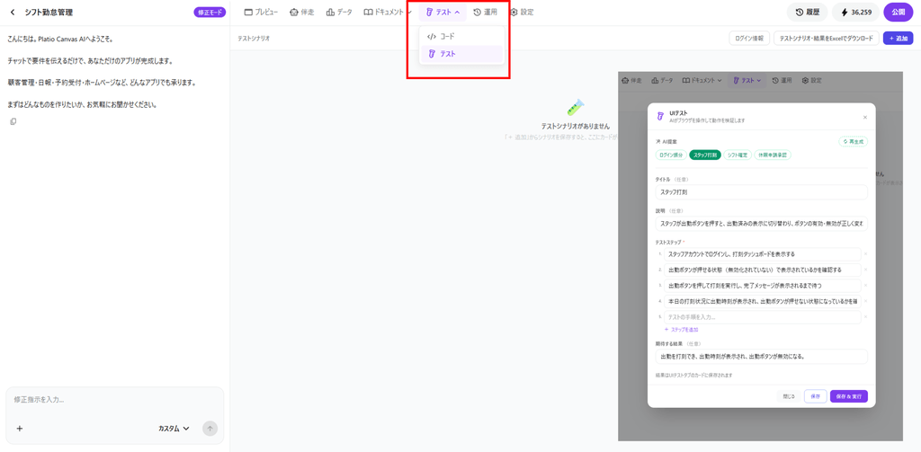Image resolution: width=921 pixels, height=452 pixels.
Task: Collapse the open テスト dropdown in the main toolbar
Action: (x=443, y=12)
